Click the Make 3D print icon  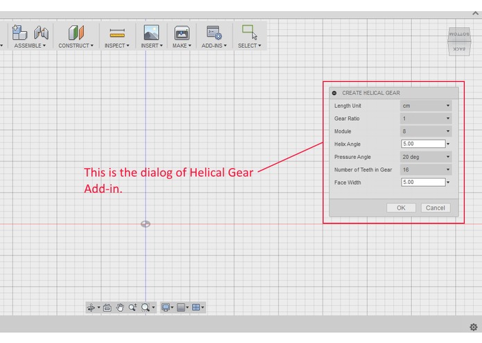182,33
